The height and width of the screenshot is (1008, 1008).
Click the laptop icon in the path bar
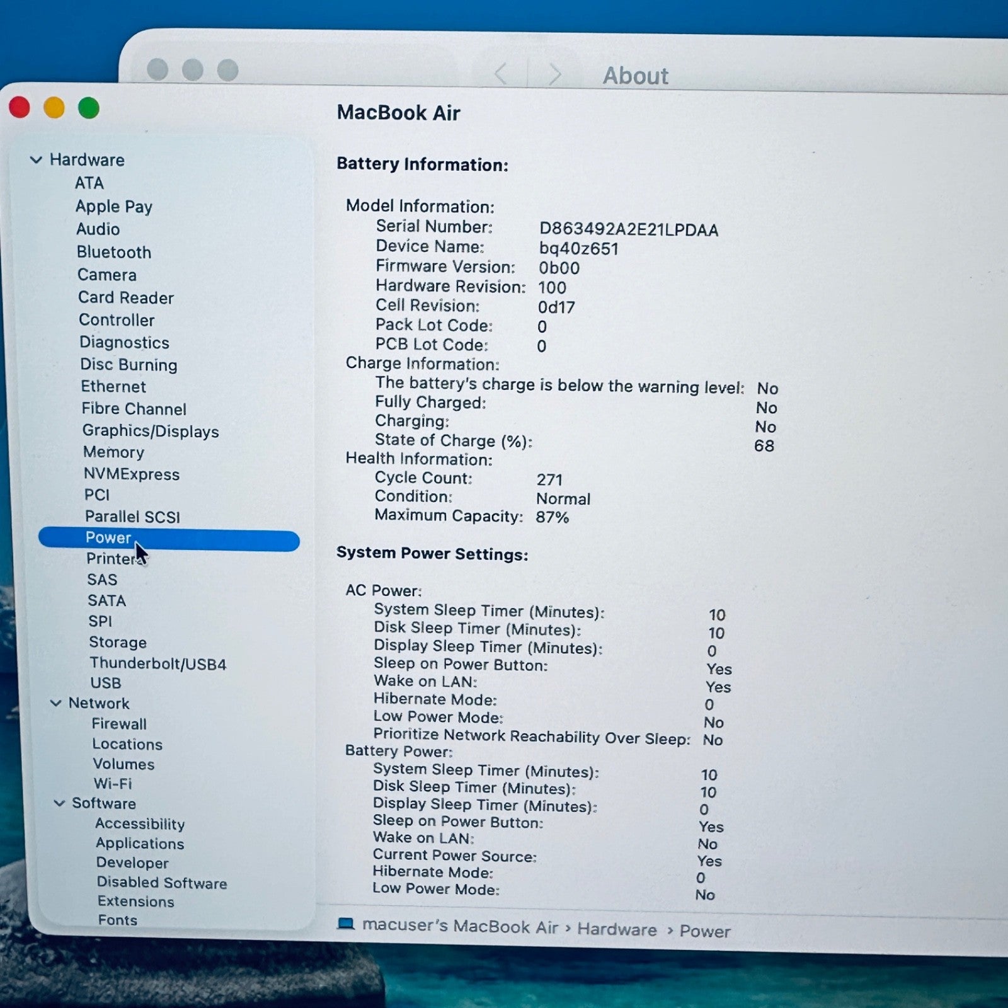pyautogui.click(x=346, y=924)
